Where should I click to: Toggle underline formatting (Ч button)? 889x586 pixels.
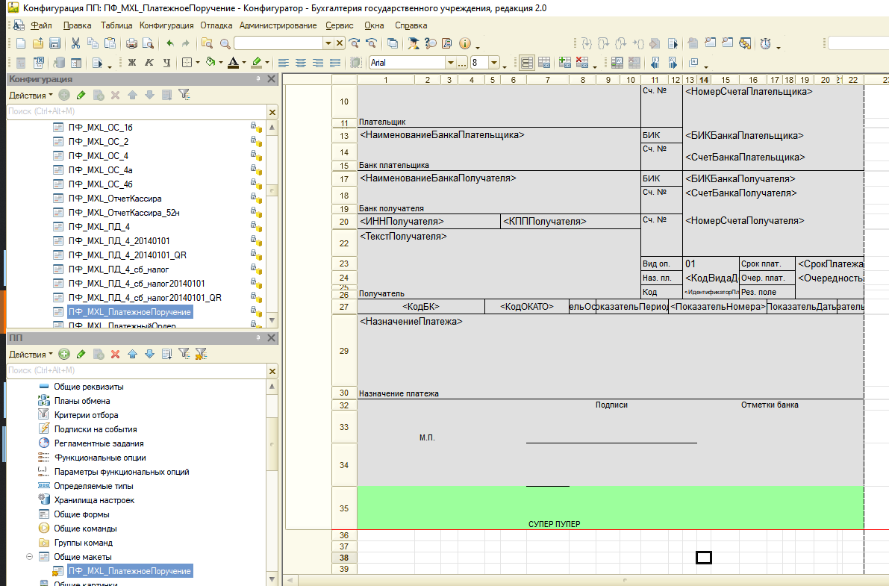click(166, 63)
